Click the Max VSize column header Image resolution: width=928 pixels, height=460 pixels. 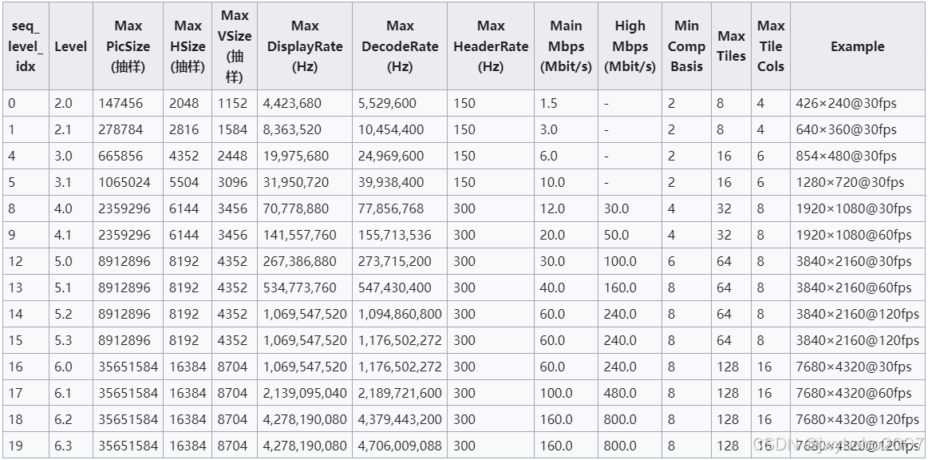point(235,46)
